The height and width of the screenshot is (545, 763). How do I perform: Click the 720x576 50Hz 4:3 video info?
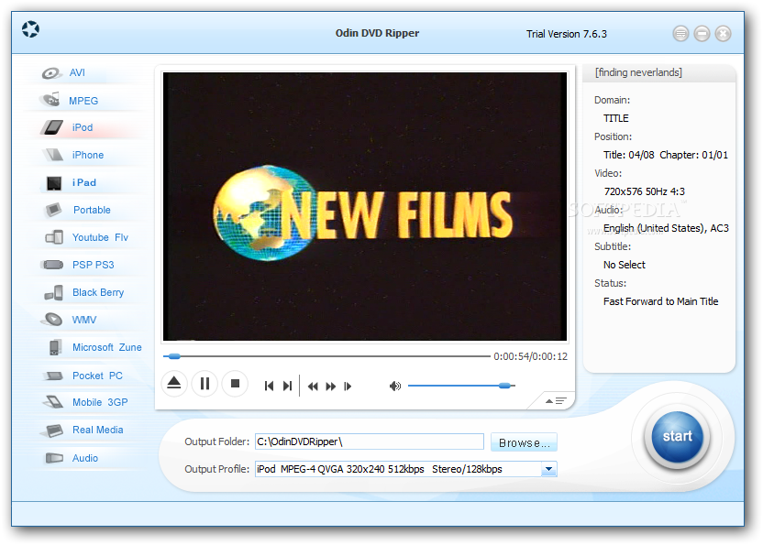click(x=645, y=191)
